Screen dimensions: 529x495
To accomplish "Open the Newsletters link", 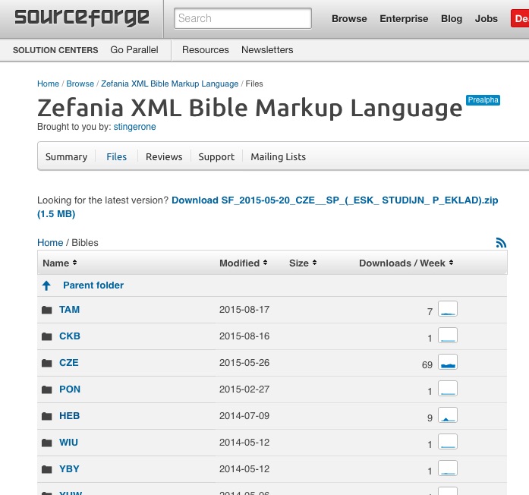I will (267, 50).
